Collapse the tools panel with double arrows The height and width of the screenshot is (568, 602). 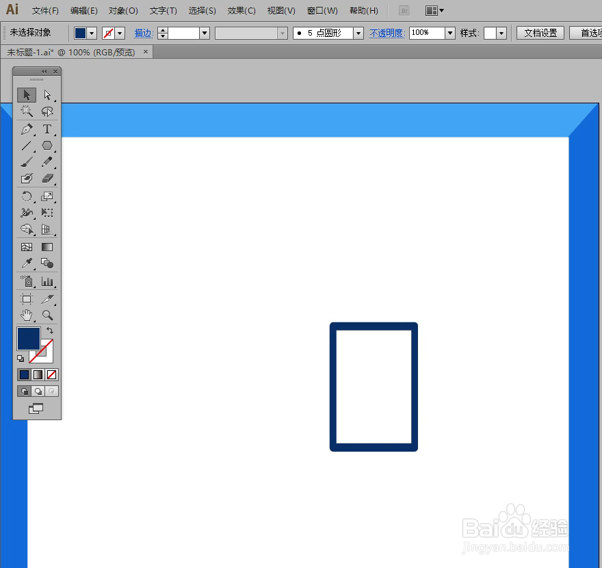pos(44,71)
